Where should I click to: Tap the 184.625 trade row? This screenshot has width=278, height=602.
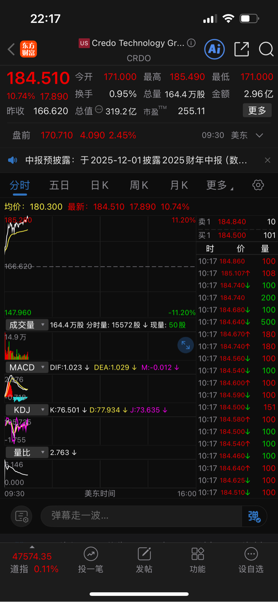[237, 480]
